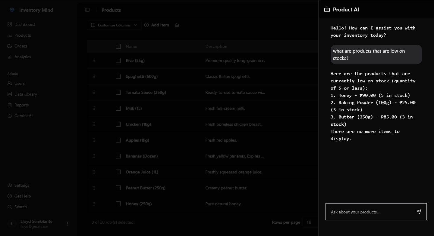
Task: Click drag handle icon for Milk (1L) row
Action: point(94,108)
